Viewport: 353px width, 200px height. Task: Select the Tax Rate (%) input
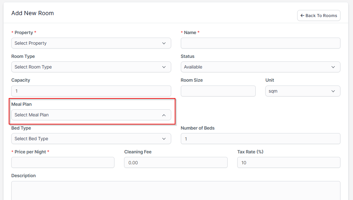(x=289, y=162)
